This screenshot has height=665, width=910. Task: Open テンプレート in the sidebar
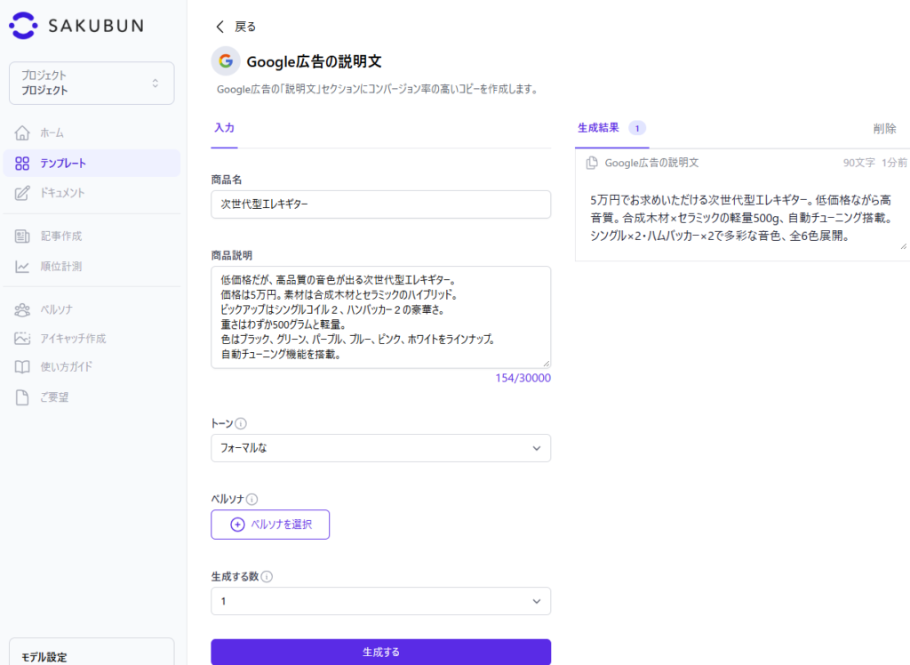(92, 164)
